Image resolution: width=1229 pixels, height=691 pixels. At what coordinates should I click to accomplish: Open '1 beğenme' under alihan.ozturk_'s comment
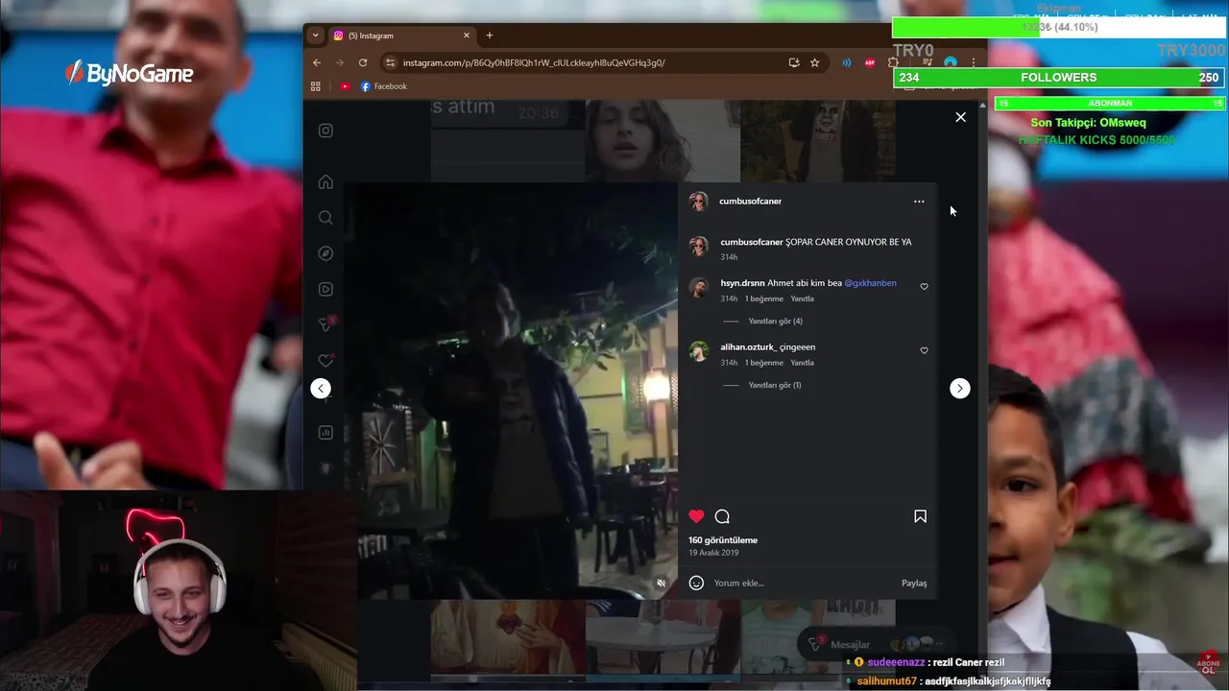(x=764, y=363)
